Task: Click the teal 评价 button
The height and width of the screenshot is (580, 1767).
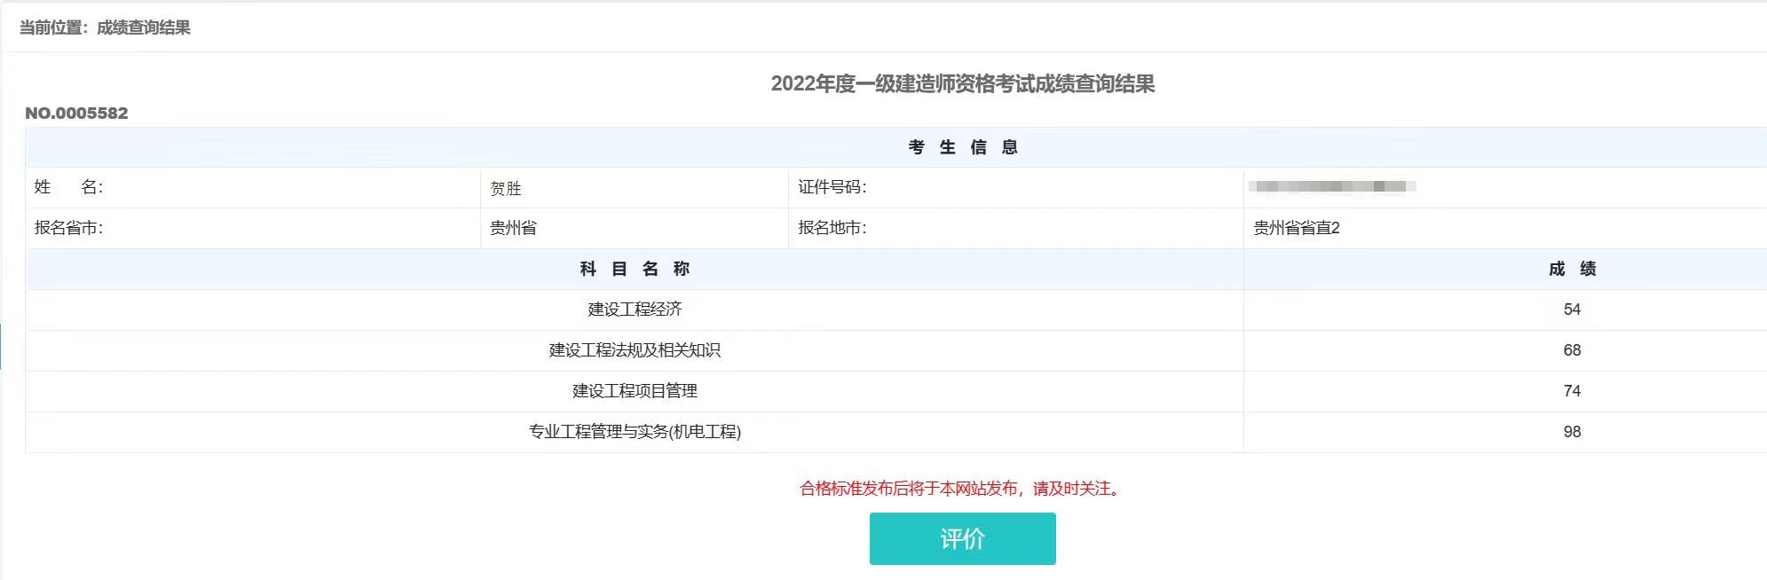Action: (x=962, y=538)
